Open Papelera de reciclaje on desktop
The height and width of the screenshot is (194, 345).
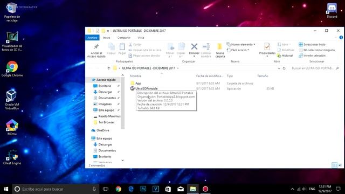coord(12,12)
